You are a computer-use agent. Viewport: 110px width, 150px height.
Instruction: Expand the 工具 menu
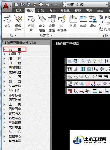pos(15,104)
